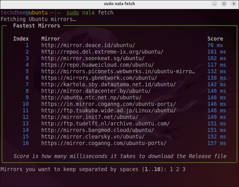Screen dimensions: 239x187
Task: Select the Index column header
Action: (x=21, y=39)
